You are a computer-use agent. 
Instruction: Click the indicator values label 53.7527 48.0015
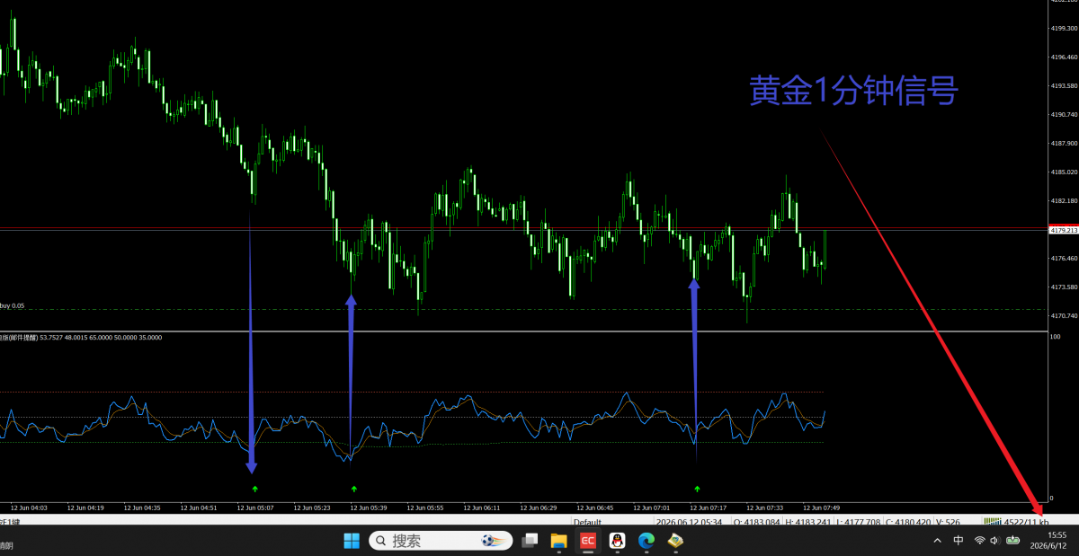tap(62, 338)
